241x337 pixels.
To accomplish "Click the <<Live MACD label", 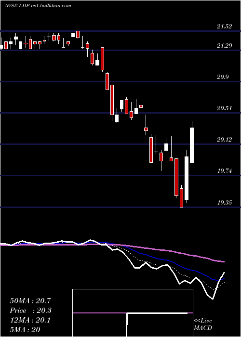I will coord(203,324).
